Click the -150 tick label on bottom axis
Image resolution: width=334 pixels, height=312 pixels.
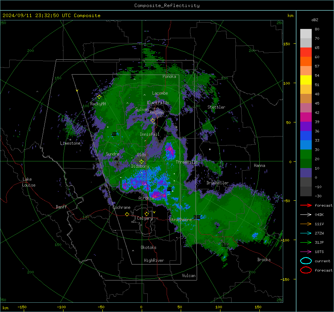point(22,307)
